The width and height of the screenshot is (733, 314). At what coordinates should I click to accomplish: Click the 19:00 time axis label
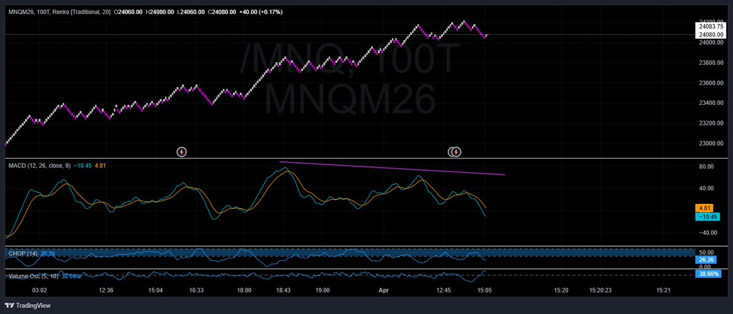point(323,290)
